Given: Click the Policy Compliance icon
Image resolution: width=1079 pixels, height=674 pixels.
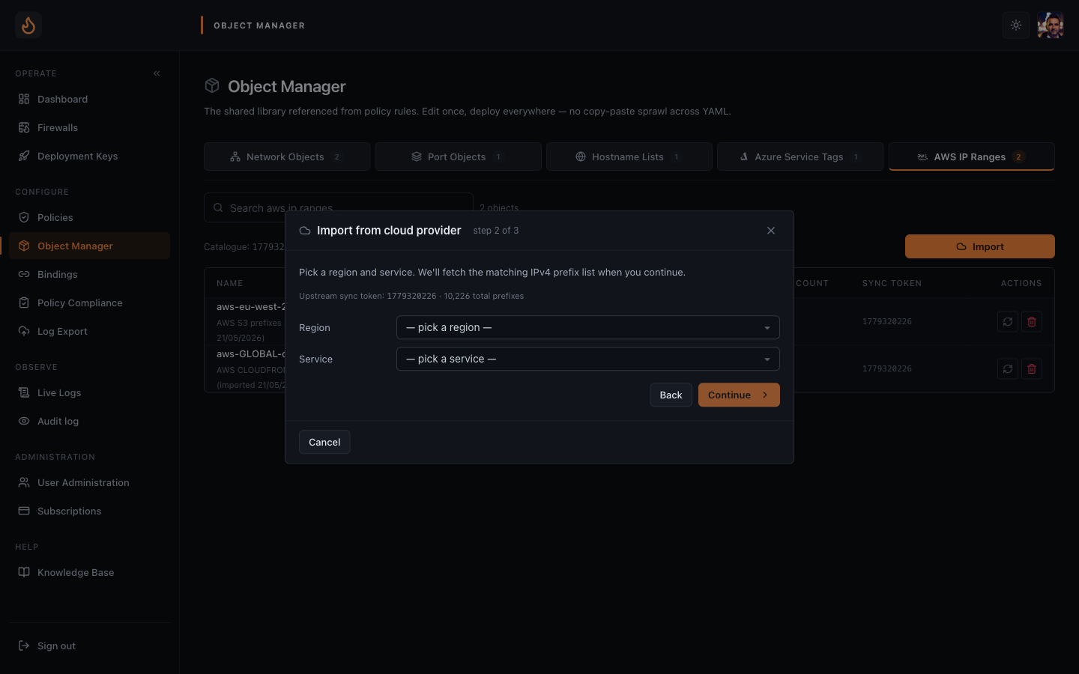Looking at the screenshot, I should click(x=24, y=303).
